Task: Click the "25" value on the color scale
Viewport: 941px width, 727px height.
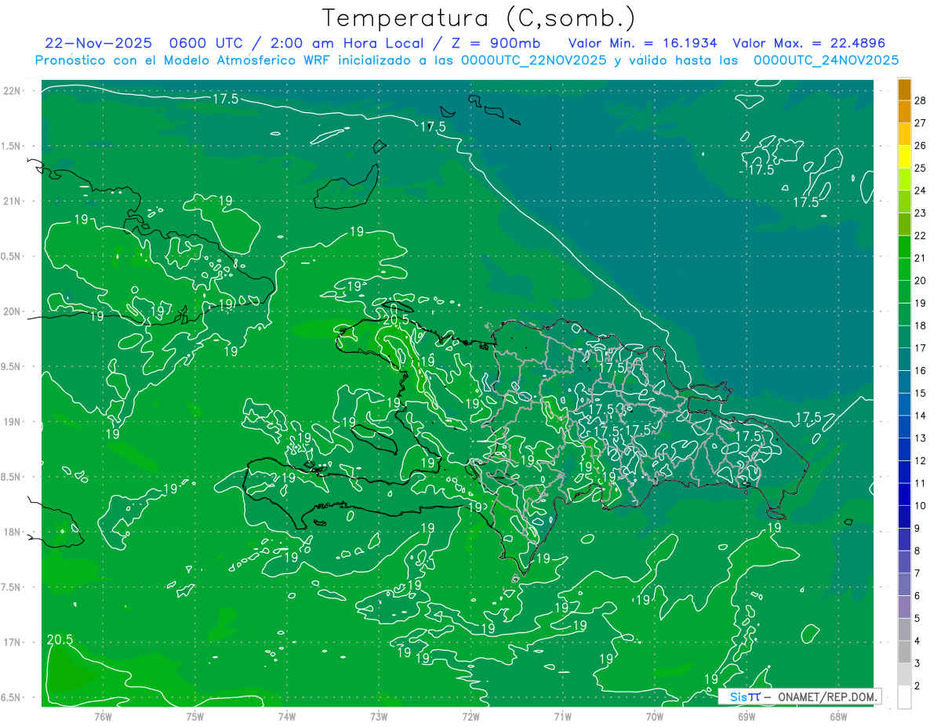Action: 921,168
